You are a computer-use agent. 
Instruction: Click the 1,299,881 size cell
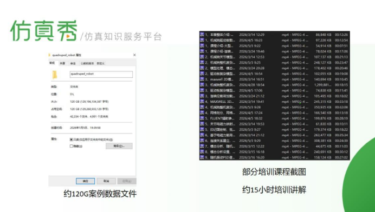coord(322,85)
